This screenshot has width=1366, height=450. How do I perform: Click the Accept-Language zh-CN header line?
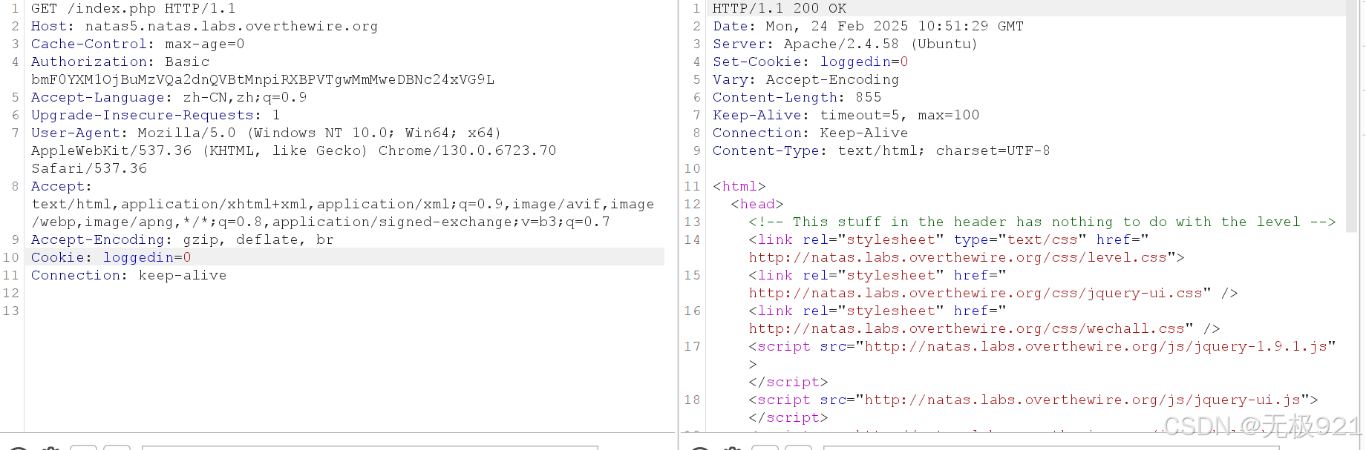pyautogui.click(x=169, y=97)
